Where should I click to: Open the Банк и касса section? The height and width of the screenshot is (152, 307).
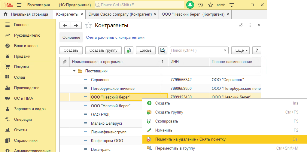(26, 46)
